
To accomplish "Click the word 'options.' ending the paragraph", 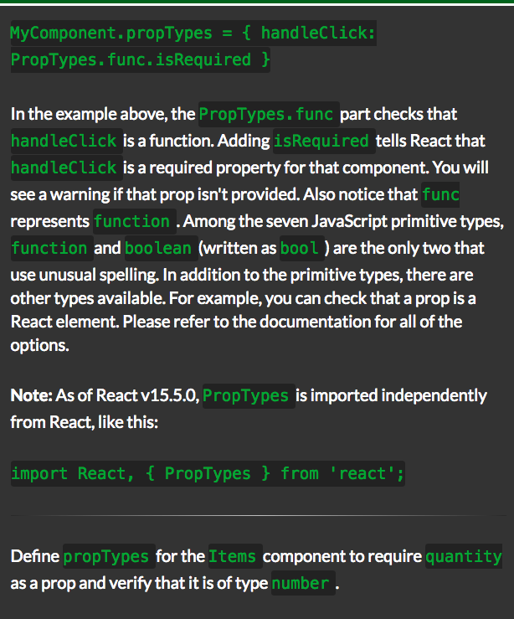I will [x=40, y=346].
